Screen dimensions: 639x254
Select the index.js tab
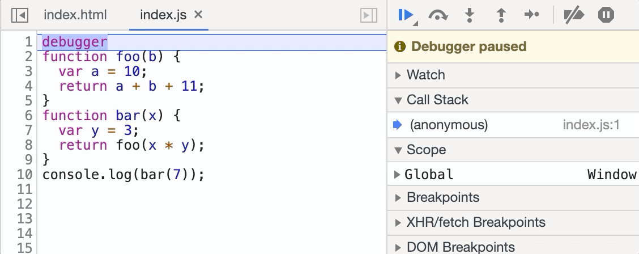[163, 15]
